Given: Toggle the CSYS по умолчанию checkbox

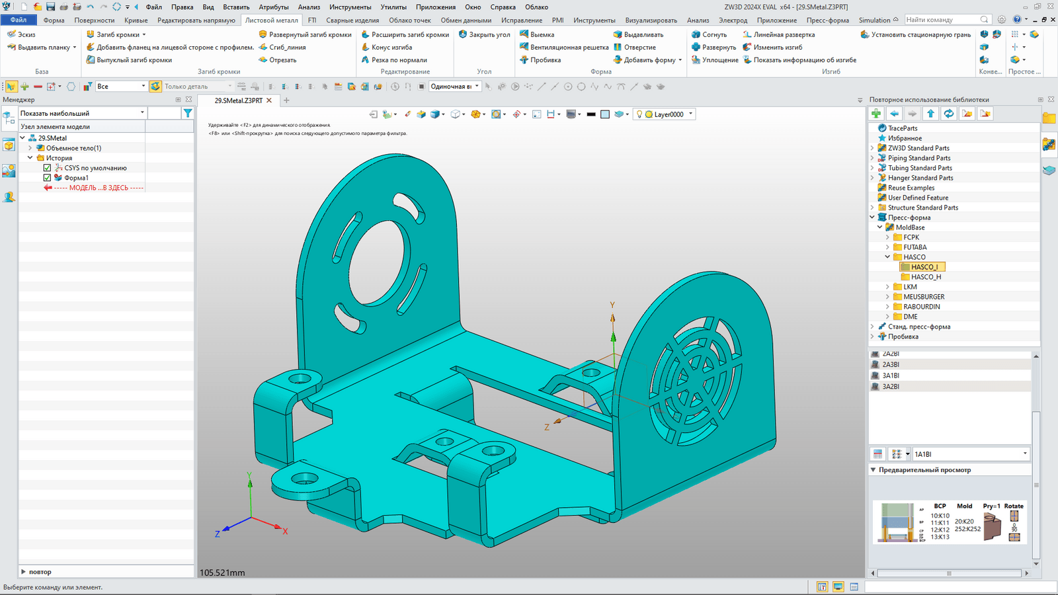Looking at the screenshot, I should tap(47, 168).
